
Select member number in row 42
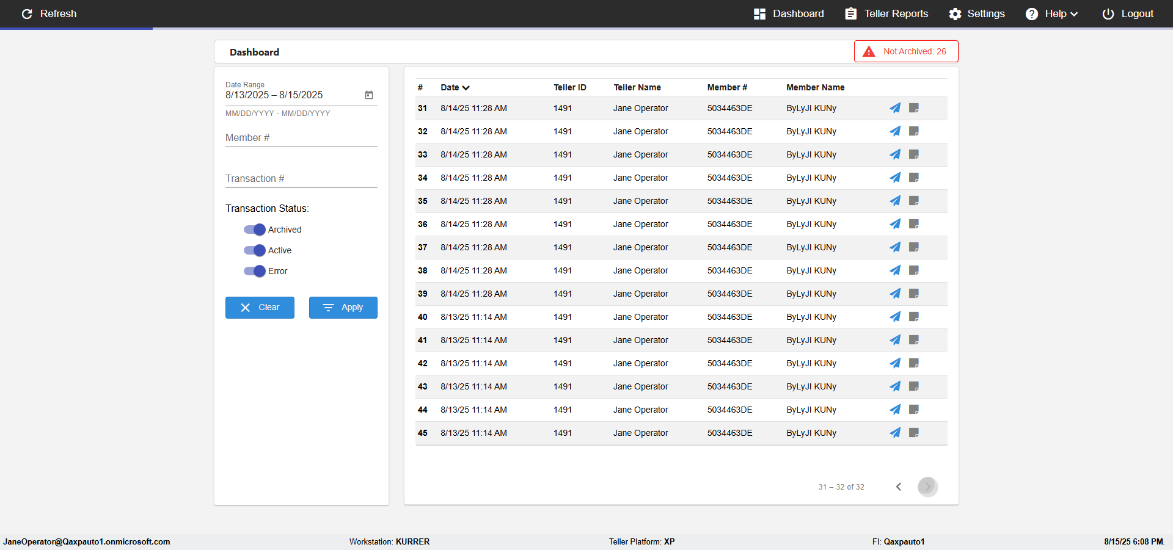coord(730,363)
